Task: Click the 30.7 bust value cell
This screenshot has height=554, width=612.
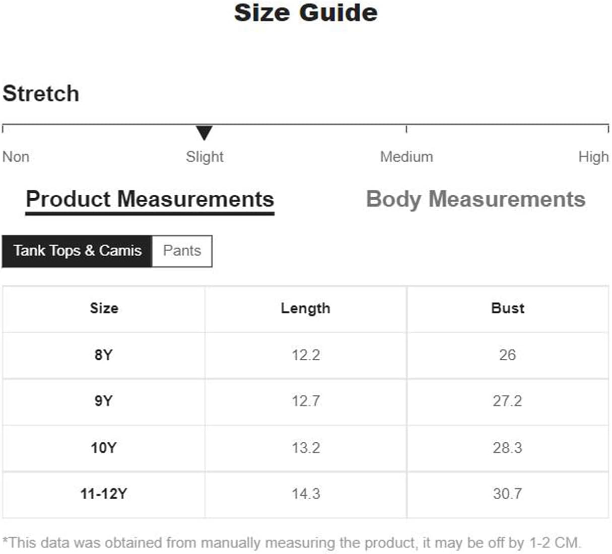Action: click(508, 494)
